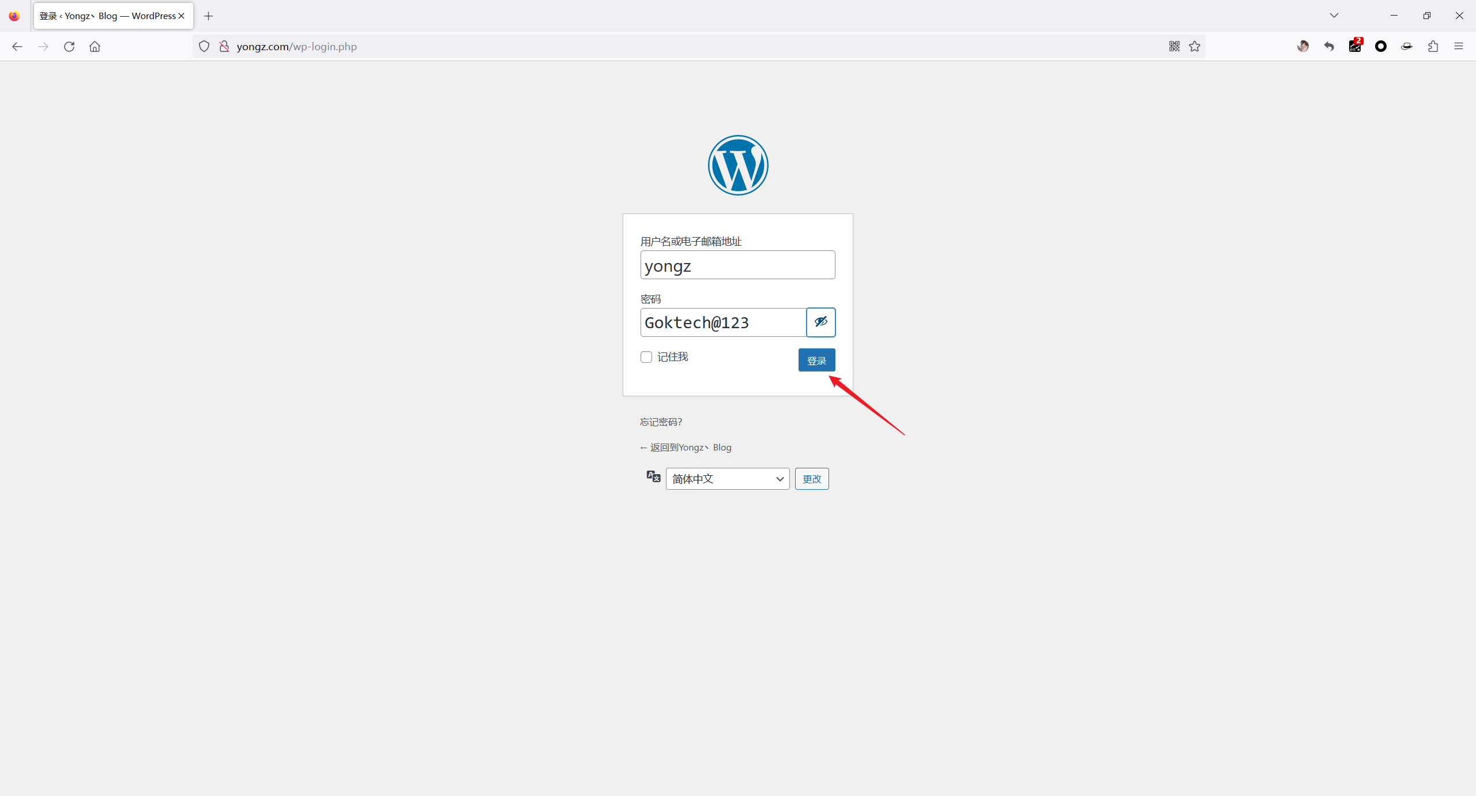Close the WordPress login tab
This screenshot has height=796, width=1476.
pyautogui.click(x=182, y=16)
